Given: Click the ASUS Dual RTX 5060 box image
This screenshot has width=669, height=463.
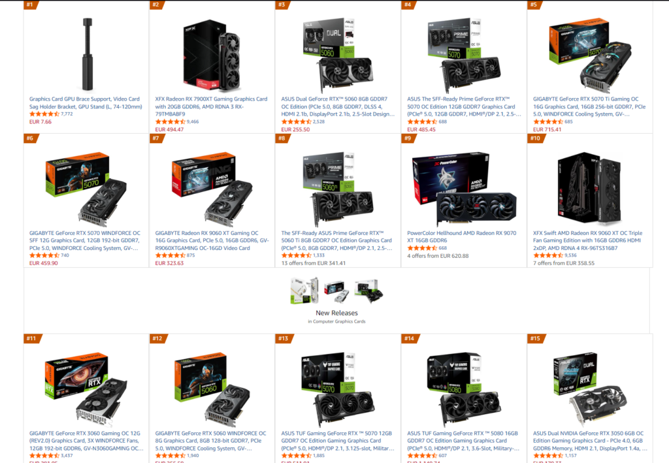Looking at the screenshot, I should (338, 55).
